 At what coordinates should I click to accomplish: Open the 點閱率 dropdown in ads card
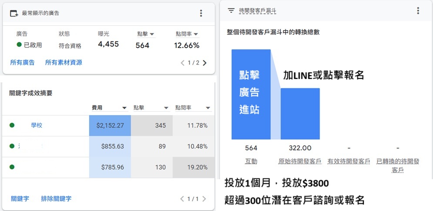pyautogui.click(x=196, y=34)
